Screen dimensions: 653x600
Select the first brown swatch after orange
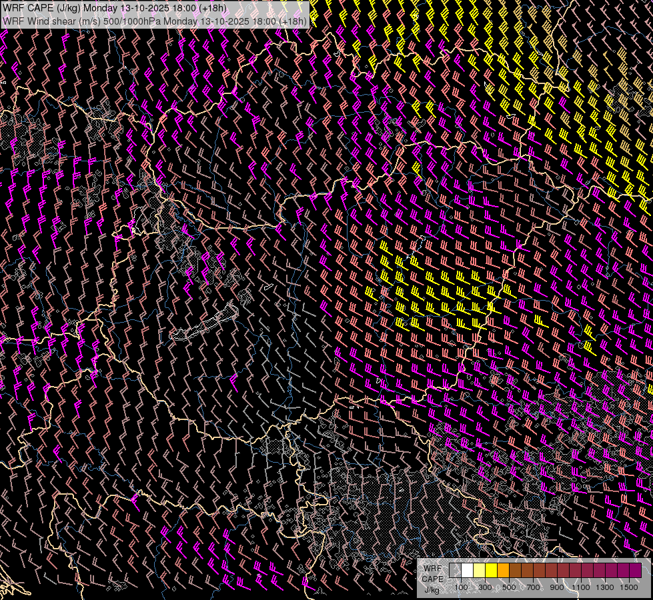pyautogui.click(x=515, y=570)
